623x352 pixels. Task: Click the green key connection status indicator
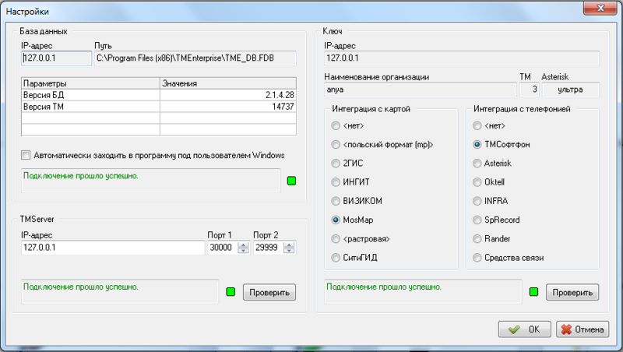(533, 293)
